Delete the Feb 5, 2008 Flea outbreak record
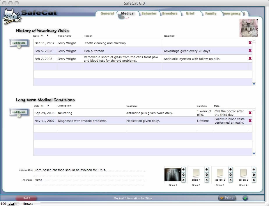269x206 pixels. [x=250, y=50]
